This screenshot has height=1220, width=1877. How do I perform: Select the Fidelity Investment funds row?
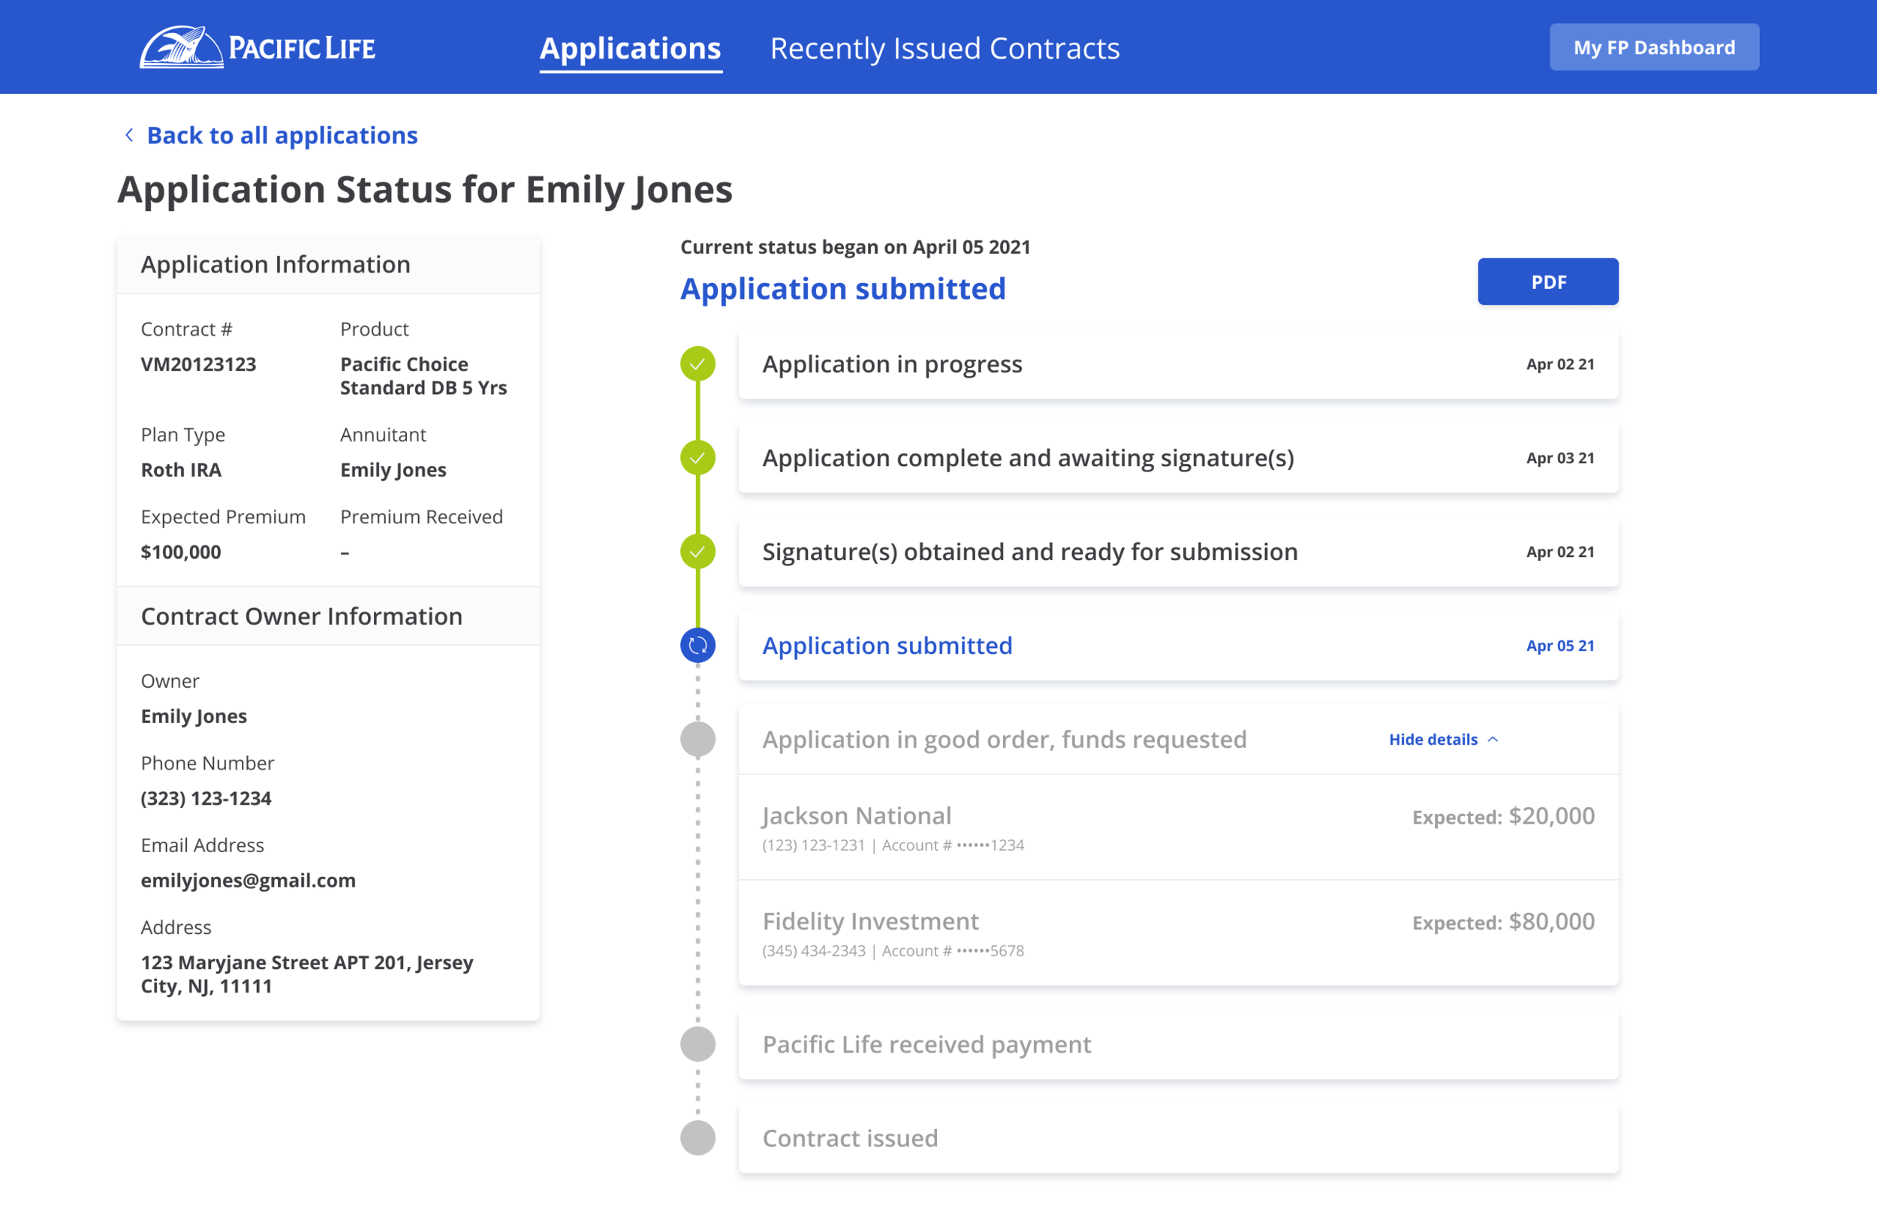click(x=1177, y=933)
